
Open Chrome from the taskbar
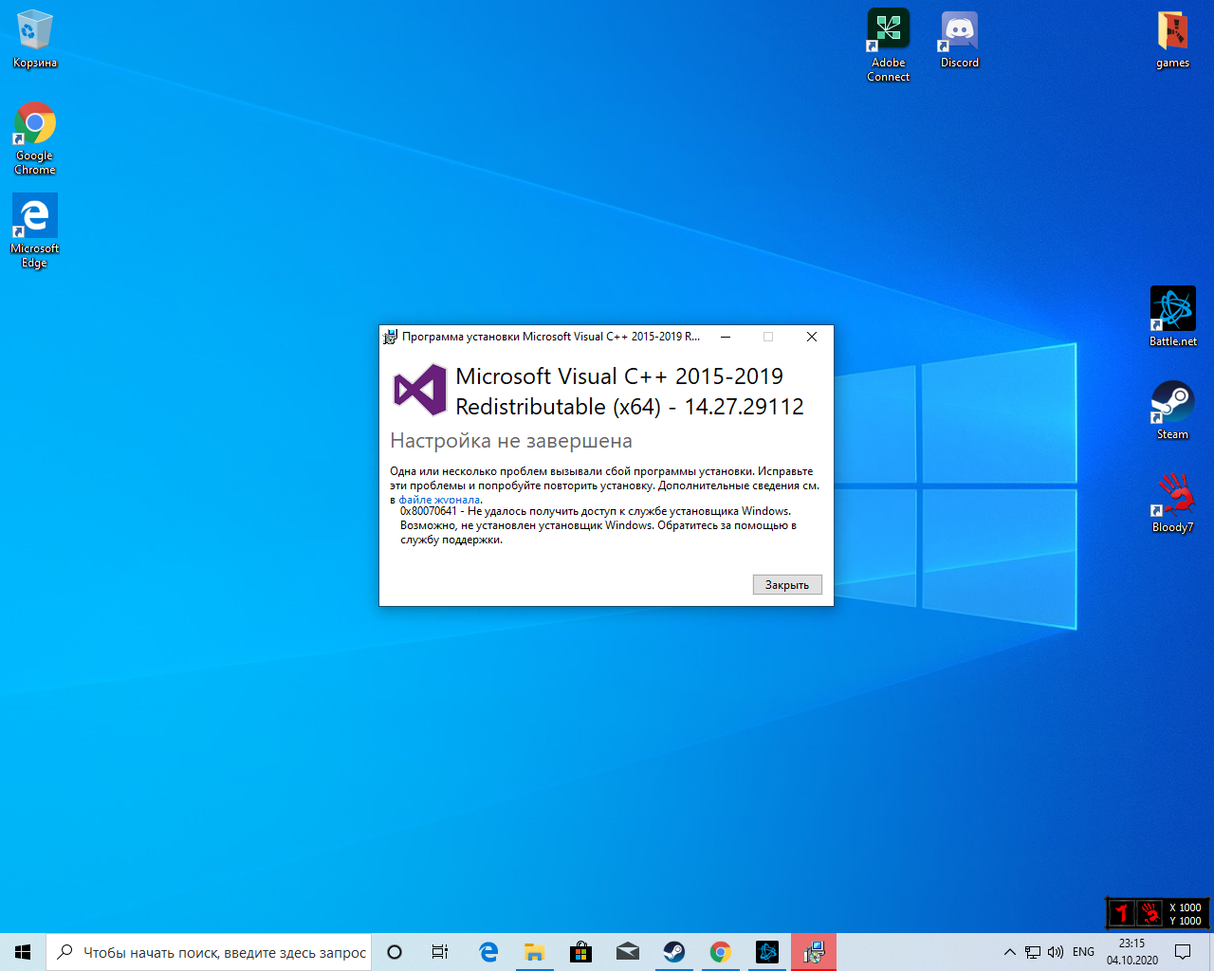point(721,952)
